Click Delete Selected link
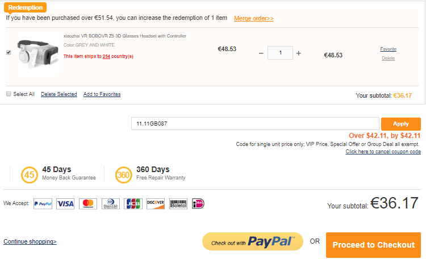The image size is (426, 259). pos(59,94)
